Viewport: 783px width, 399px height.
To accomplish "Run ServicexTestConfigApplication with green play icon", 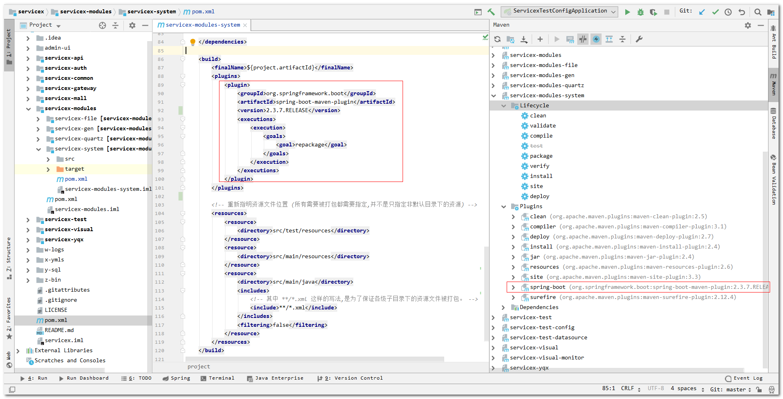I will (627, 12).
